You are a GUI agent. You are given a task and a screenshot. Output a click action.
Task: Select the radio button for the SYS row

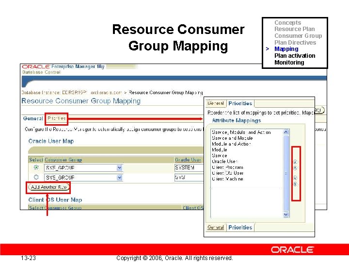pyautogui.click(x=36, y=177)
